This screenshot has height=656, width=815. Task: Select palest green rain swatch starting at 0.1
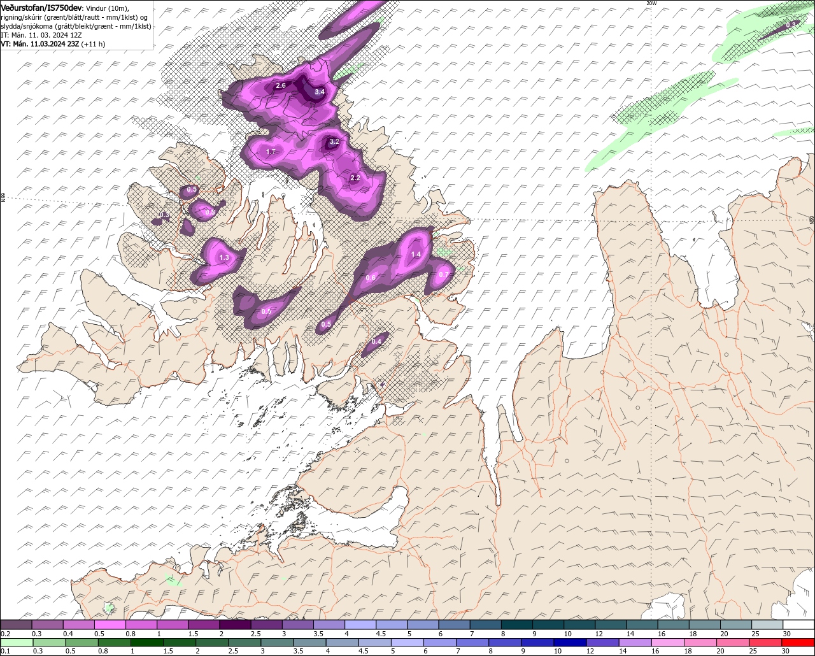coord(17,643)
